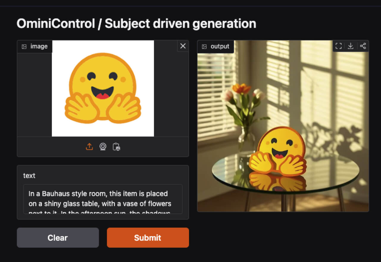The width and height of the screenshot is (381, 262).
Task: View output image in fullscreen
Action: 338,46
